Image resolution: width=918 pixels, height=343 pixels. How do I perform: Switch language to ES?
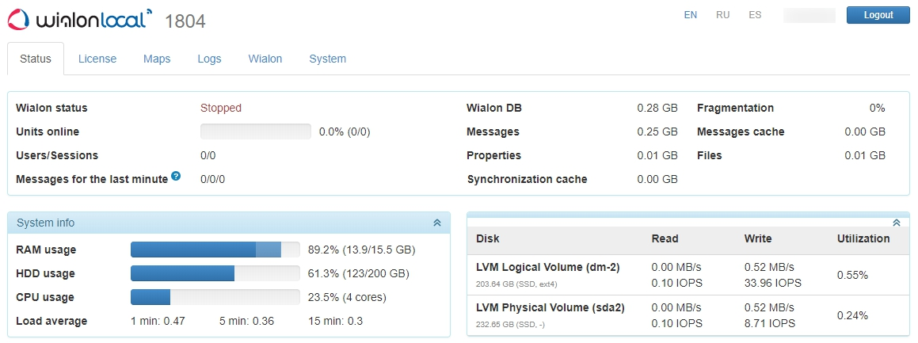pos(755,15)
